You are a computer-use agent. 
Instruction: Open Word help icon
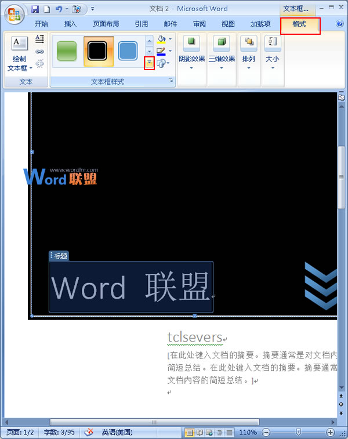[x=340, y=24]
